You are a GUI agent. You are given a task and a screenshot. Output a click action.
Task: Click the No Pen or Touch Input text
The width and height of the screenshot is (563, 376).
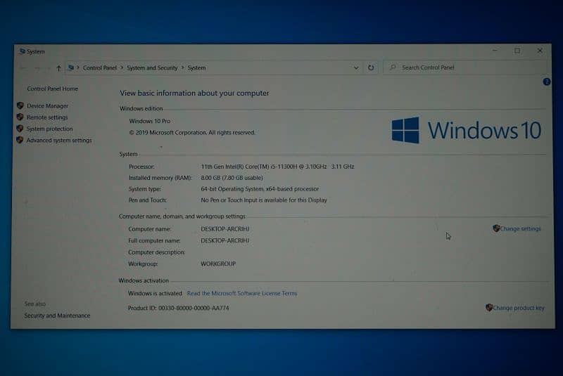[264, 200]
